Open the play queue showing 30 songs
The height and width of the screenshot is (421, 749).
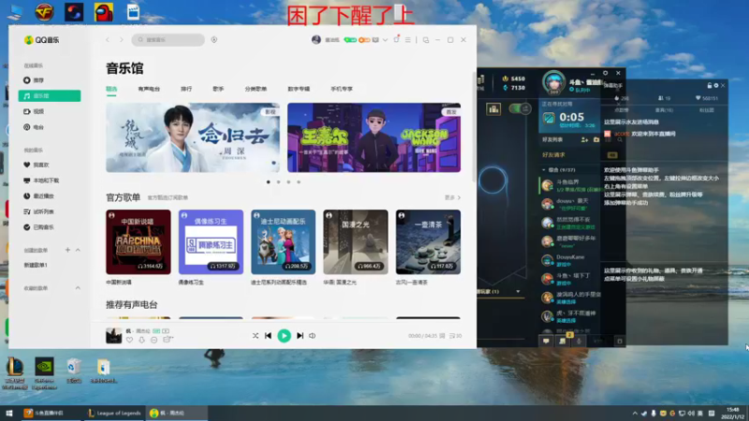455,336
